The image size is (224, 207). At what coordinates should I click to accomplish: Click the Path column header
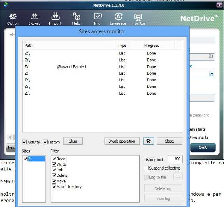69,46
